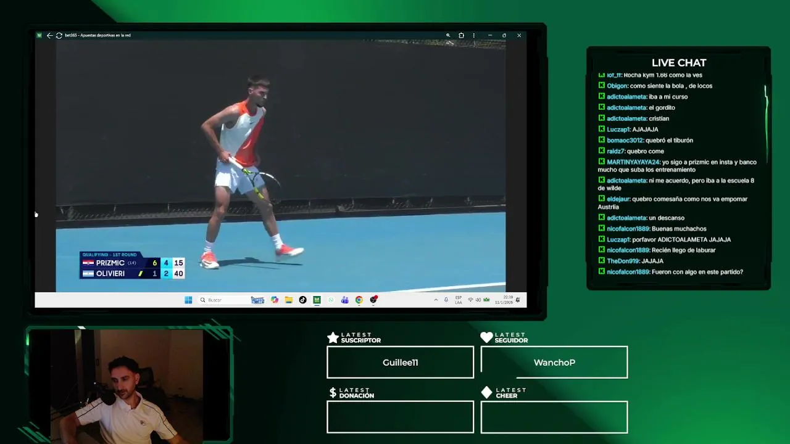Click the Latest Suscriptor star icon
790x444 pixels.
tap(333, 337)
